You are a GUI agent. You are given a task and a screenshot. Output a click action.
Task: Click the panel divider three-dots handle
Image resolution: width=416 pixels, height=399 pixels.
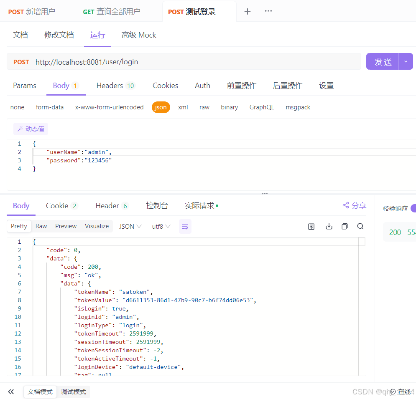[x=265, y=194]
